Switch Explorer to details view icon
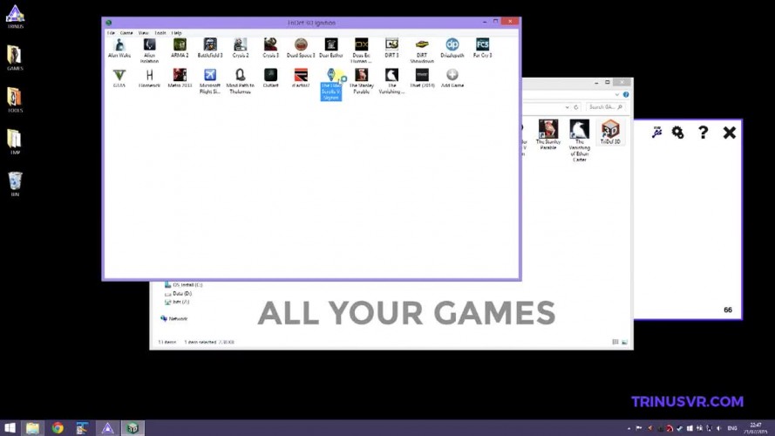The width and height of the screenshot is (775, 436). pyautogui.click(x=615, y=342)
